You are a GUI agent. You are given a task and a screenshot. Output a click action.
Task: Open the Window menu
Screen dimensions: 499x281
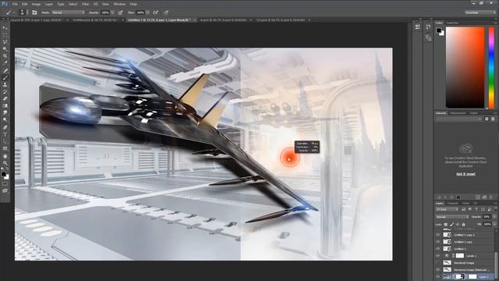click(x=119, y=4)
